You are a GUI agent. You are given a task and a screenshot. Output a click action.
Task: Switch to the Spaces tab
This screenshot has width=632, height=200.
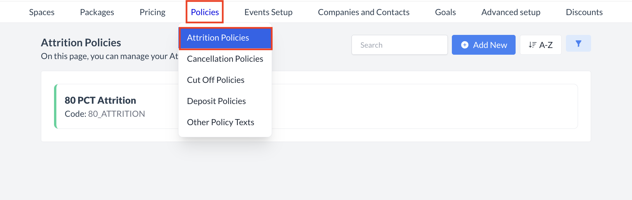point(42,12)
